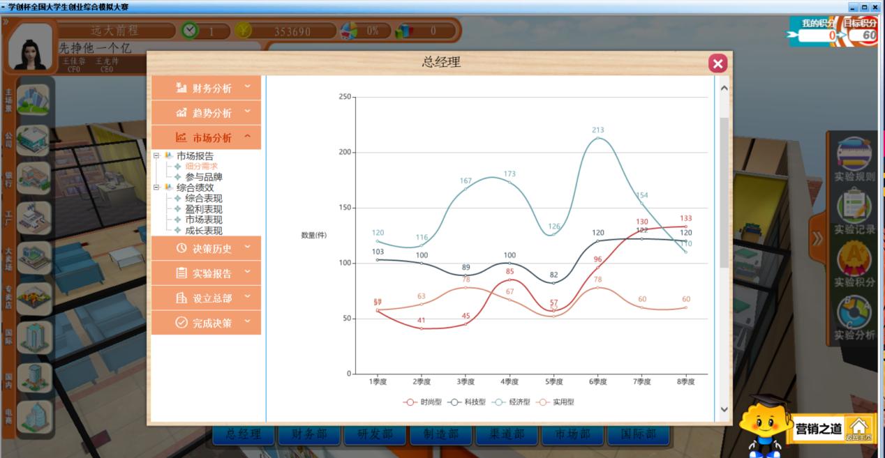Open the 实验记录 records icon
The height and width of the screenshot is (458, 885).
(x=854, y=207)
